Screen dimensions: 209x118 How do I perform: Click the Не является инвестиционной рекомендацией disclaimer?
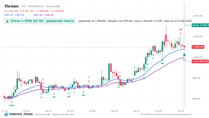166,114
